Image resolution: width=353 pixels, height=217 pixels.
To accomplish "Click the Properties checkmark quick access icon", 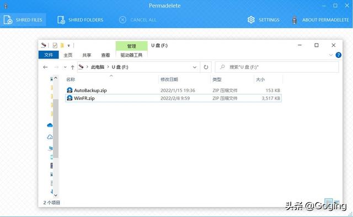I will coord(55,45).
